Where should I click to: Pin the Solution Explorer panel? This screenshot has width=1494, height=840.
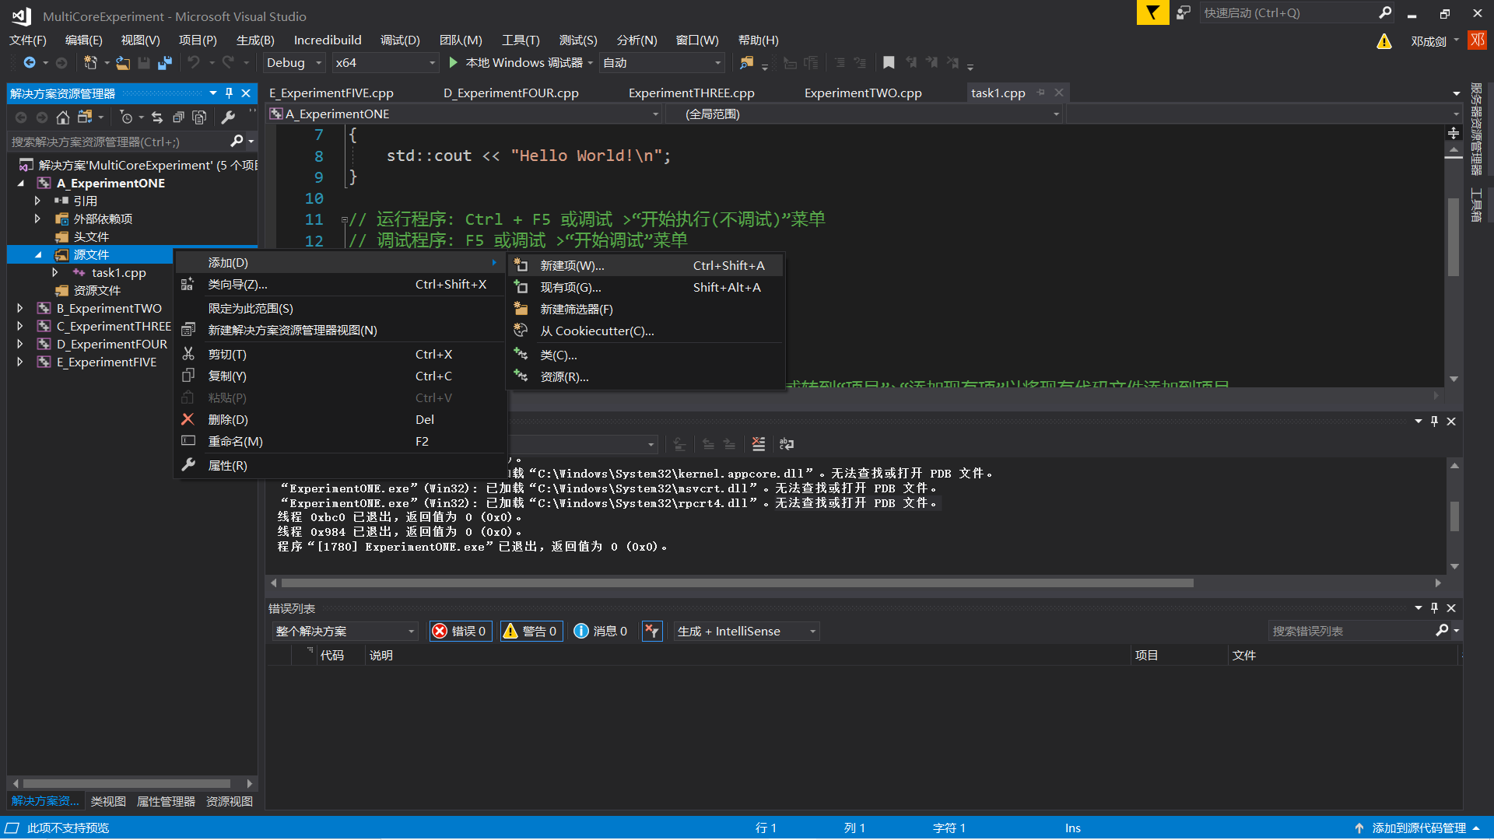(229, 93)
